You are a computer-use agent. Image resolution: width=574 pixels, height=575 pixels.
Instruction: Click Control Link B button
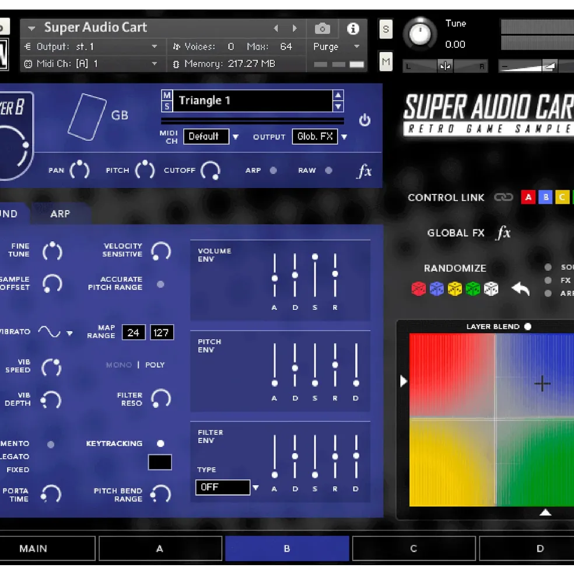[x=546, y=197]
